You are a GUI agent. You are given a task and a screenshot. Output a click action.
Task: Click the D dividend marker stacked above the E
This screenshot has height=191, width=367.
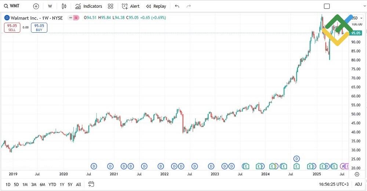click(x=297, y=159)
